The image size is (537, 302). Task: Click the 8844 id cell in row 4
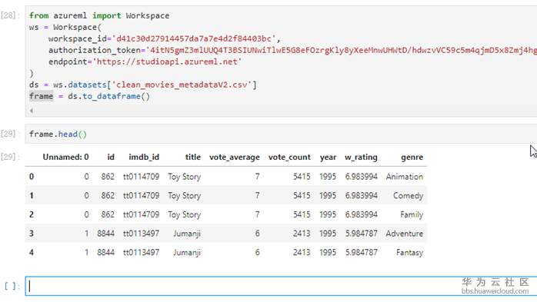pyautogui.click(x=106, y=252)
